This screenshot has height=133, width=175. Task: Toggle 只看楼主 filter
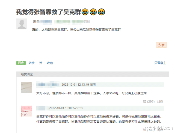coord(160,63)
